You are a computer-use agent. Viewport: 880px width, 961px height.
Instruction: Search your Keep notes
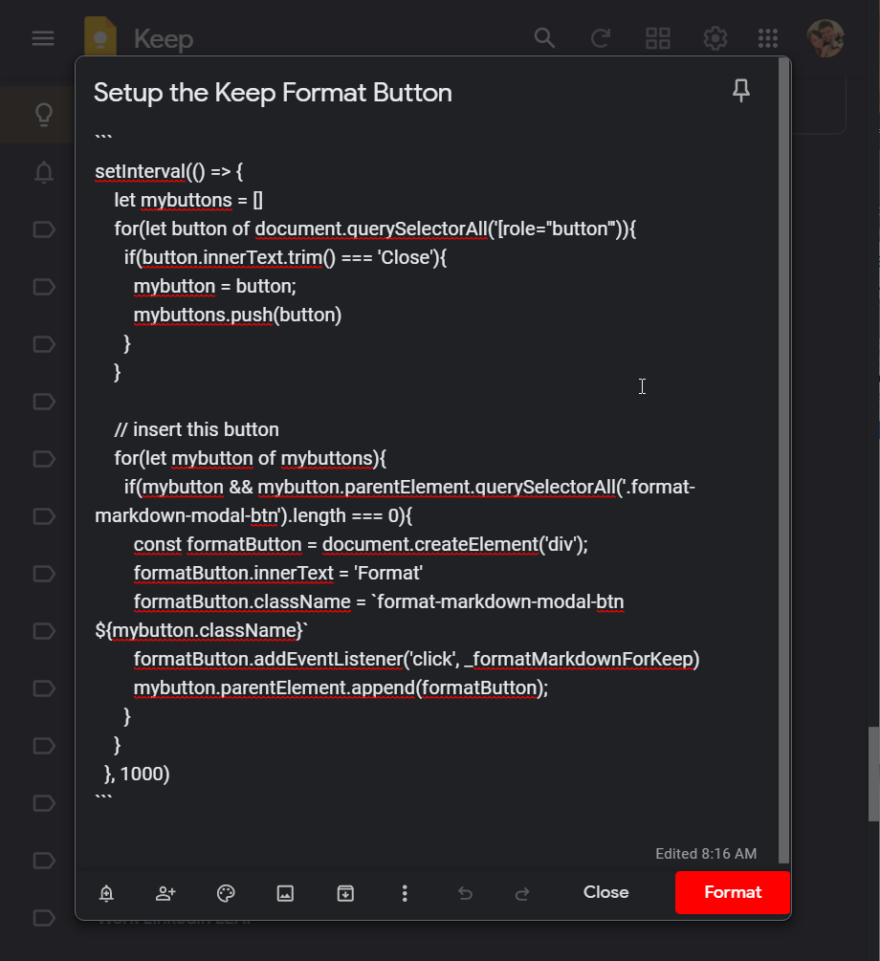click(x=544, y=38)
